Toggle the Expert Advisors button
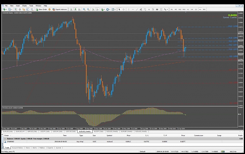245x154 pixels. pyautogui.click(x=60, y=9)
